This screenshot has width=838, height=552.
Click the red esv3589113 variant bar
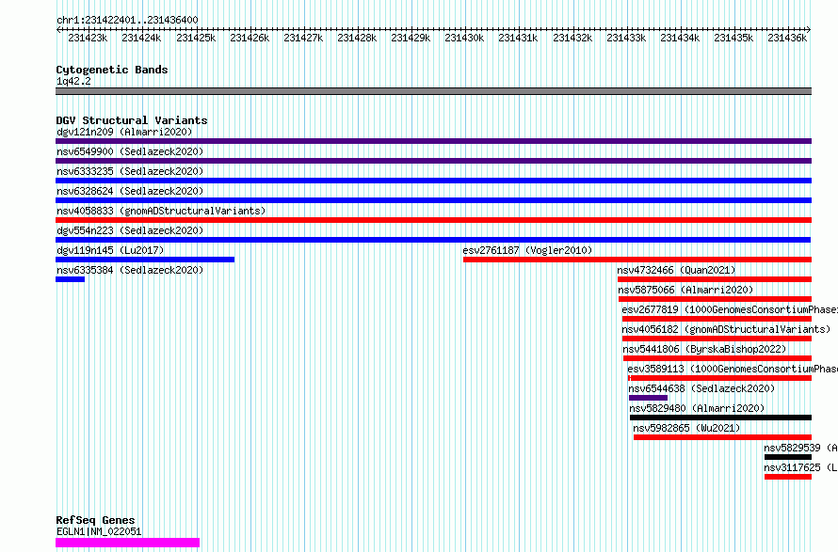tap(720, 378)
